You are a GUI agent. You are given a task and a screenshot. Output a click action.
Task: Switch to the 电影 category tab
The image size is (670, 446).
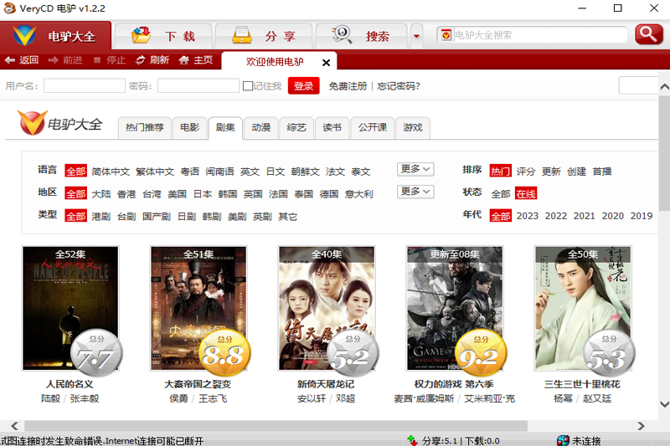click(x=189, y=127)
